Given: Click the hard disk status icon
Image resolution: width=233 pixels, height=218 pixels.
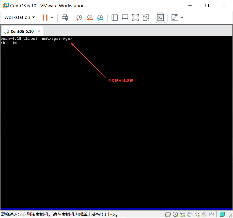Looking at the screenshot, I should (x=168, y=214).
